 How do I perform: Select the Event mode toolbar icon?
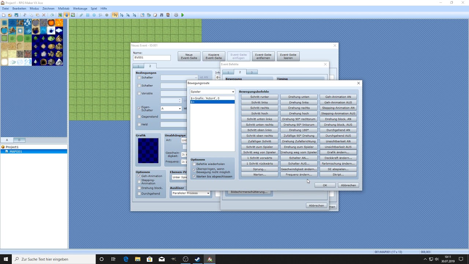coord(66,15)
